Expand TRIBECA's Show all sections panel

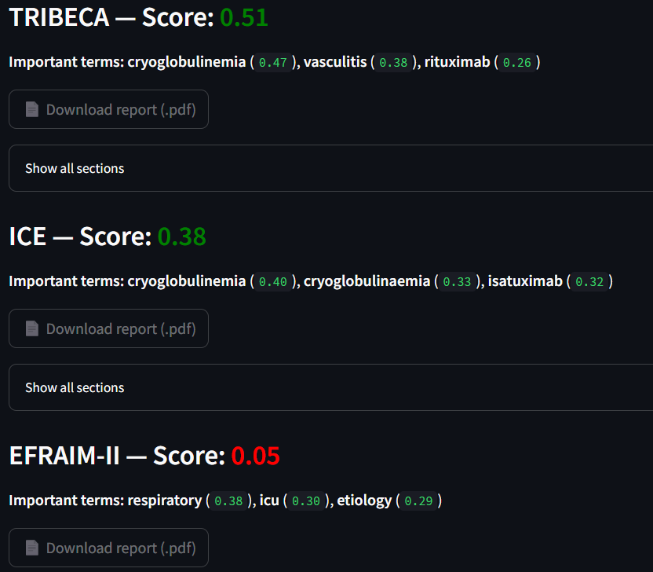pyautogui.click(x=75, y=168)
